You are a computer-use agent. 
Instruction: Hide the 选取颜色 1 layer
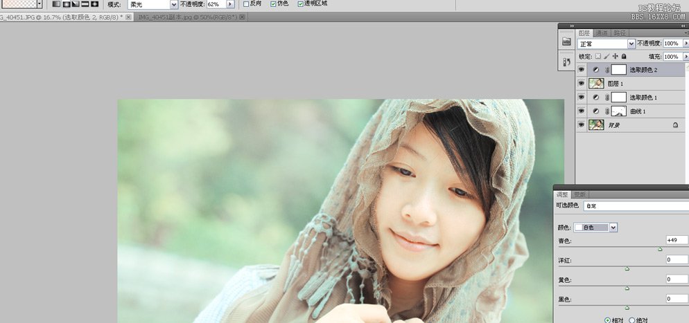pos(582,98)
